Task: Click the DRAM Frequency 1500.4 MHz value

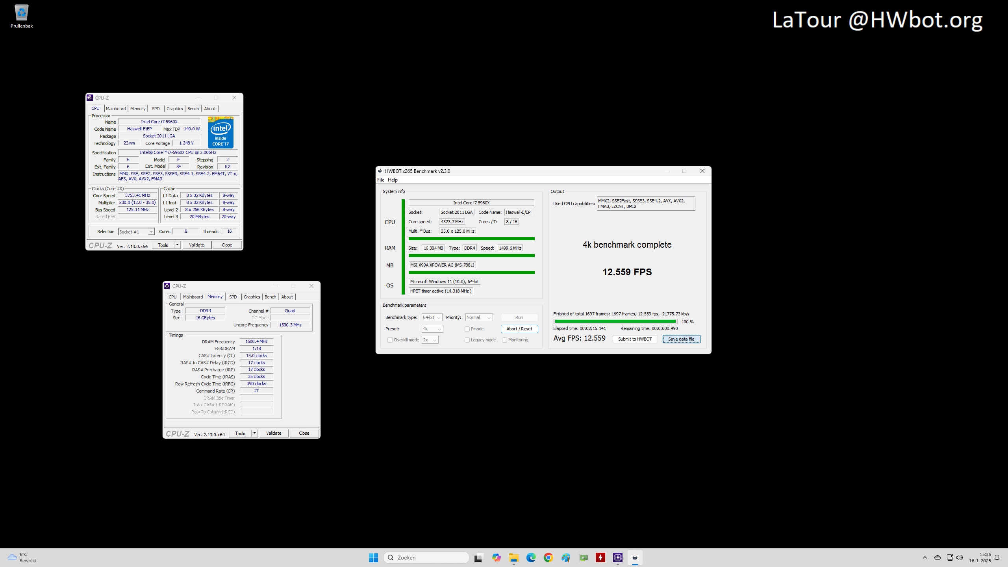Action: click(256, 341)
